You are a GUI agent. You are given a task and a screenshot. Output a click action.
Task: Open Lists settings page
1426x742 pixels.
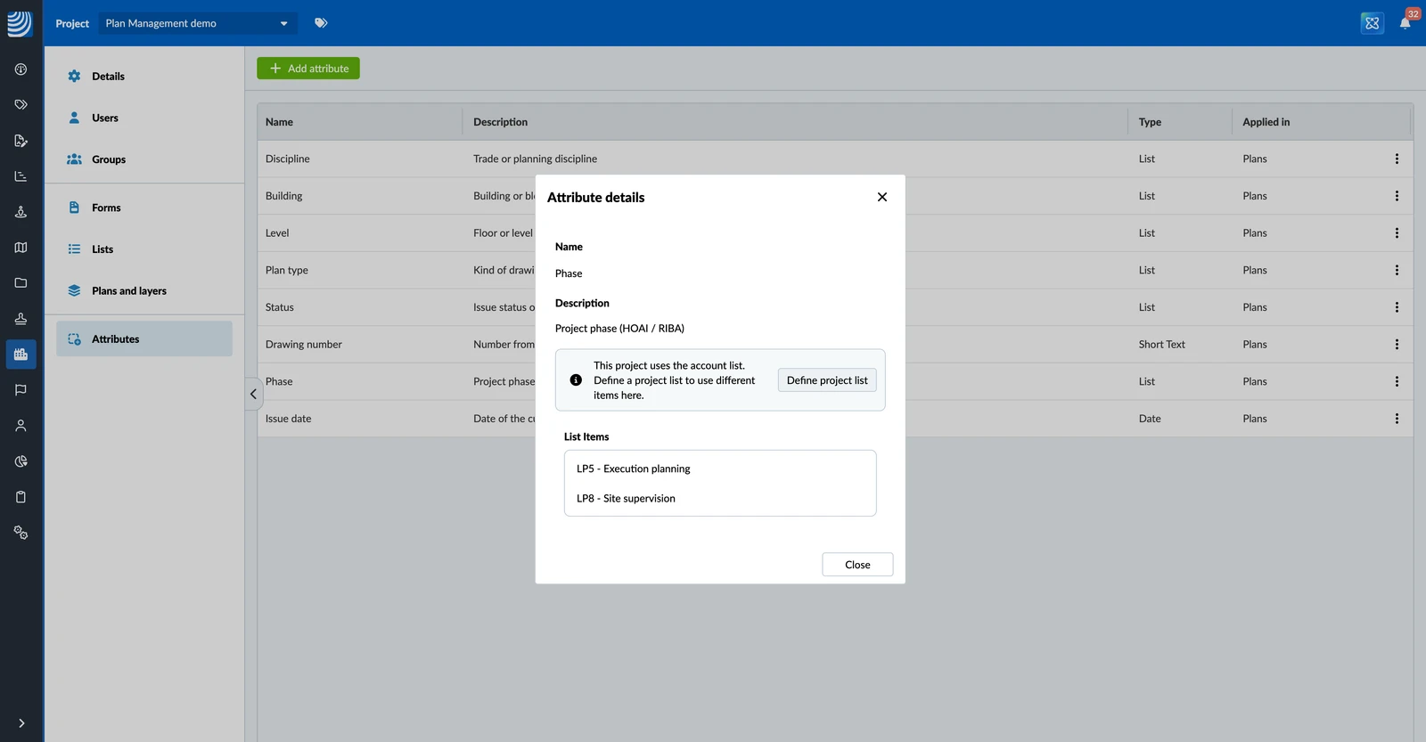(144, 249)
